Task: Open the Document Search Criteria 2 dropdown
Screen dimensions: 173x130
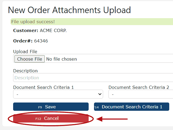Action: click(x=141, y=94)
